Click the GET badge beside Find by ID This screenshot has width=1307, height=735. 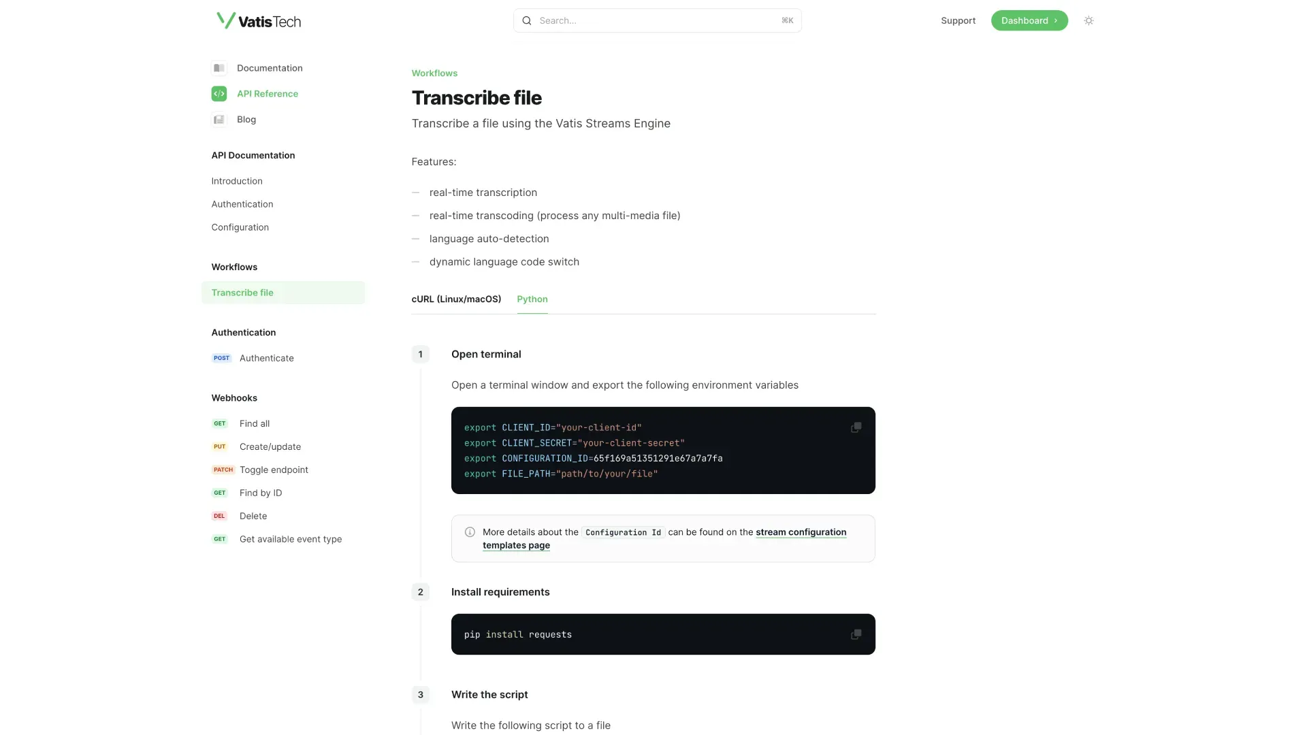(x=219, y=493)
